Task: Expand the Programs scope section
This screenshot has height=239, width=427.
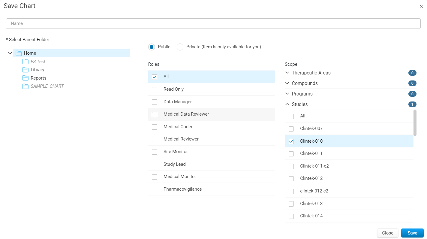Action: [287, 94]
